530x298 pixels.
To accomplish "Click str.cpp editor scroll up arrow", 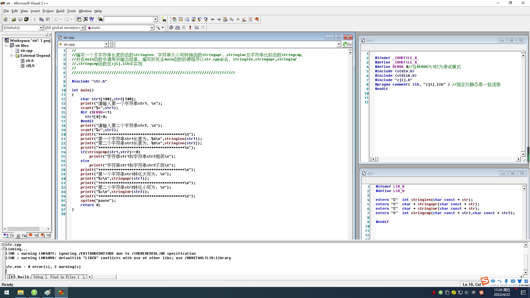I will 350,52.
